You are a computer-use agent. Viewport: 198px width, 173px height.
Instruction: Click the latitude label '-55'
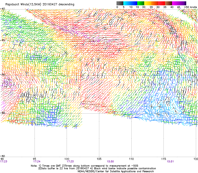pos(2,113)
